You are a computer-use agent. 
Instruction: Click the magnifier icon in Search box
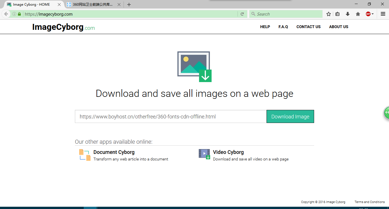(253, 14)
